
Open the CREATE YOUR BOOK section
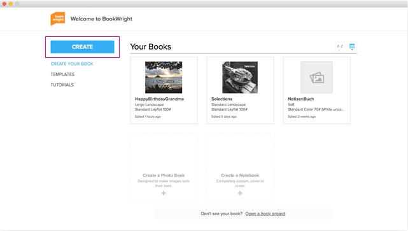tap(72, 64)
